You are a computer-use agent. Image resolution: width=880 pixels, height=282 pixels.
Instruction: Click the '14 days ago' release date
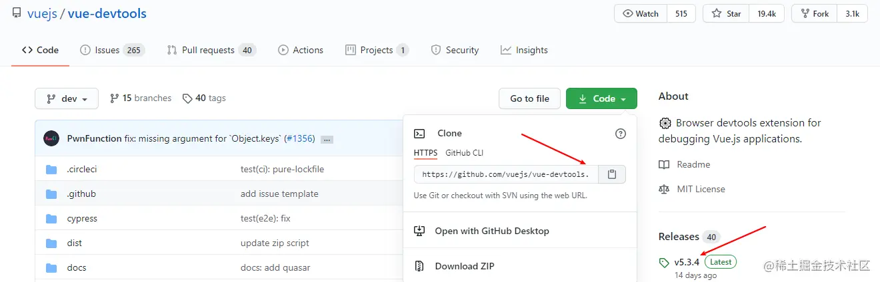click(695, 275)
